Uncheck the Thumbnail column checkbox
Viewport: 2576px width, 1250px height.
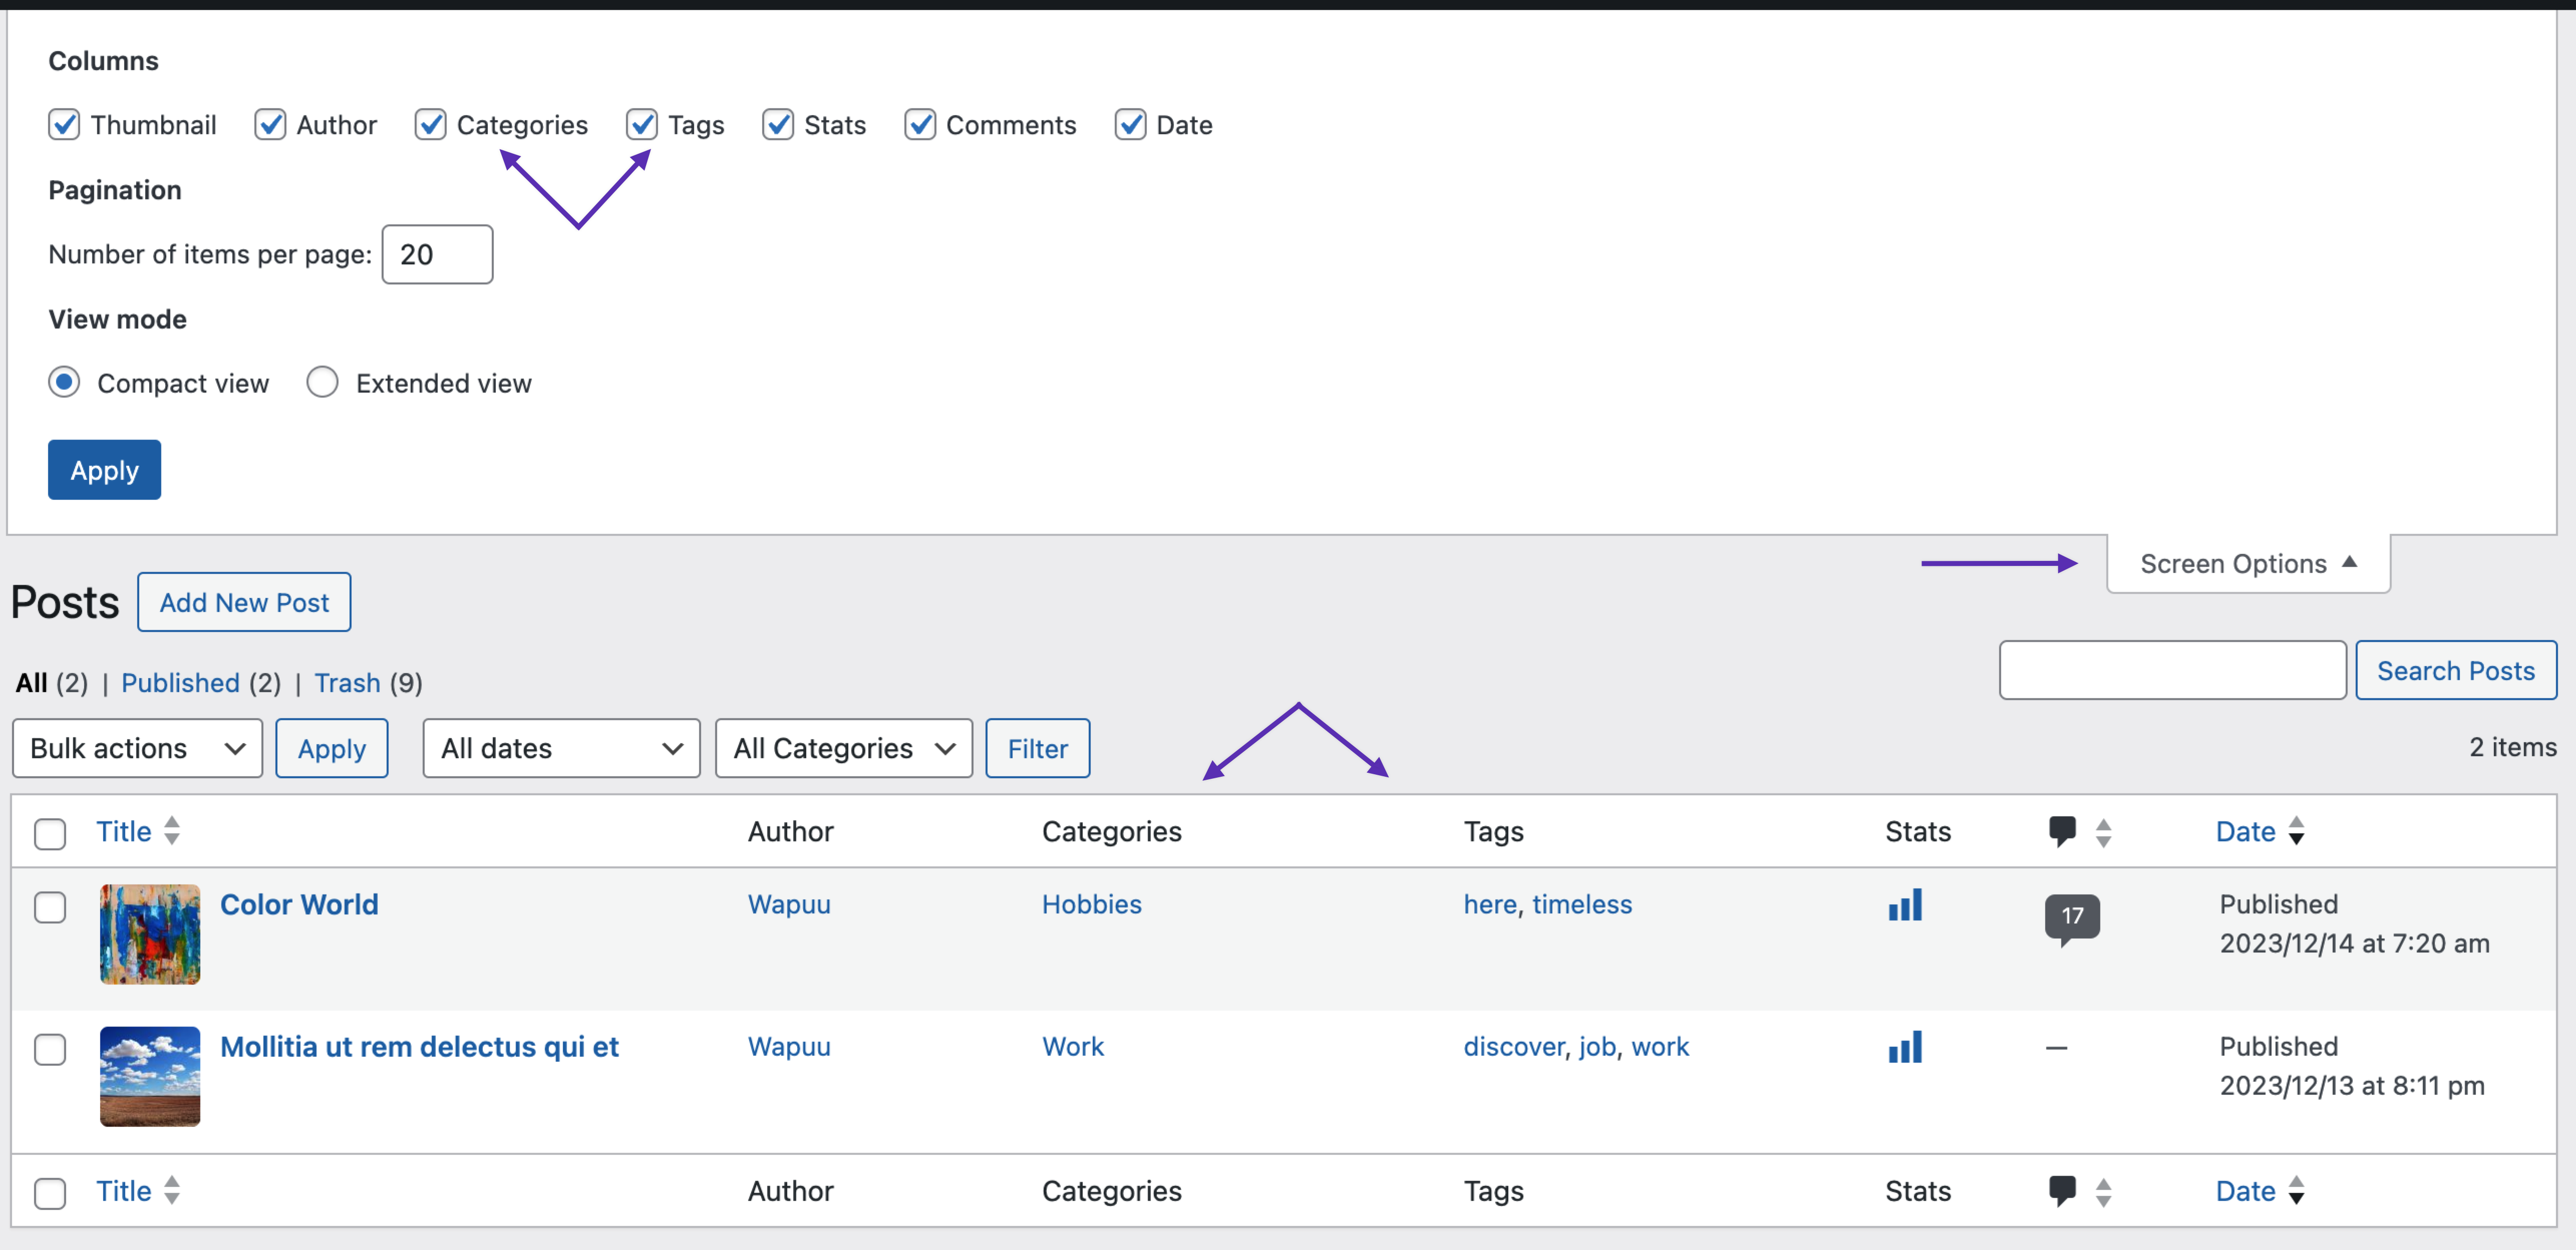click(x=64, y=125)
